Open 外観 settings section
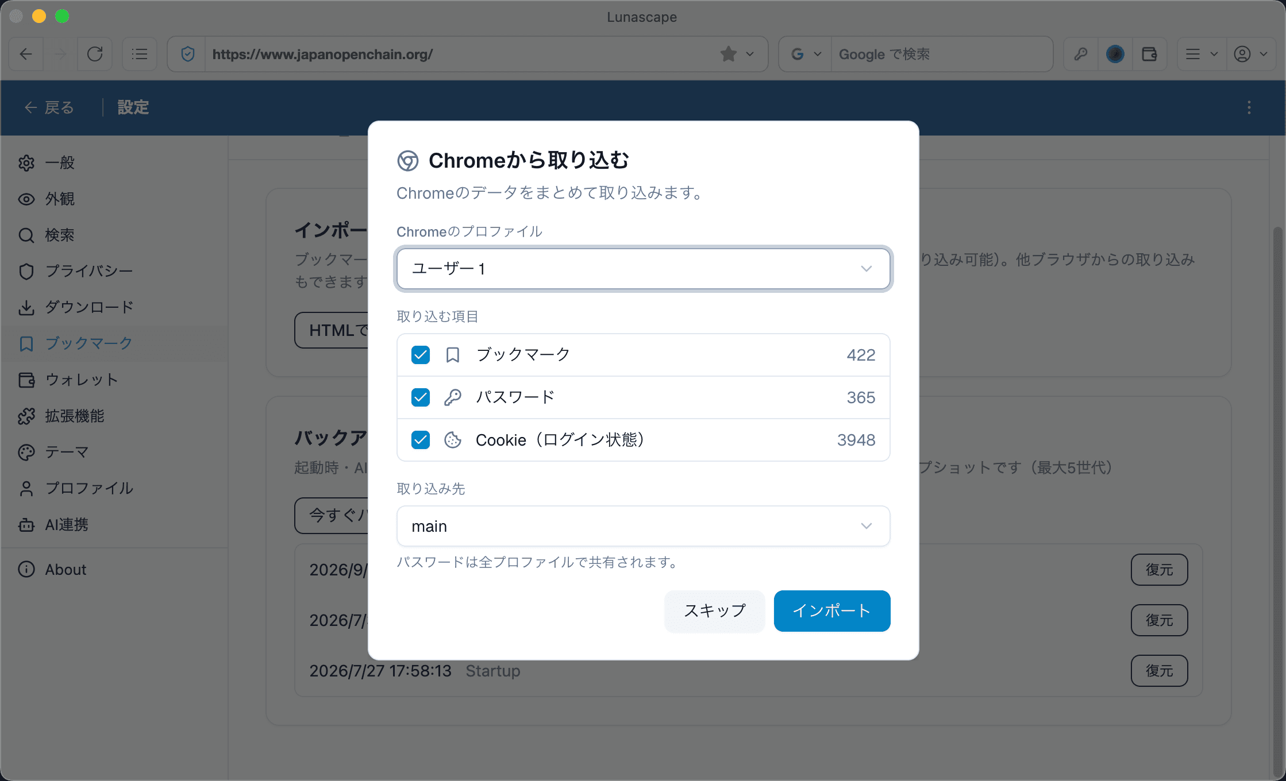The height and width of the screenshot is (781, 1286). coord(114,199)
